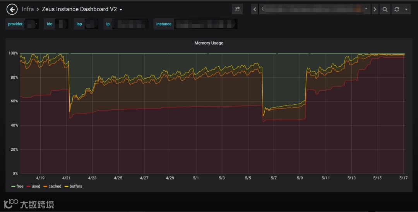Click the back arrow circle icon

coord(12,9)
